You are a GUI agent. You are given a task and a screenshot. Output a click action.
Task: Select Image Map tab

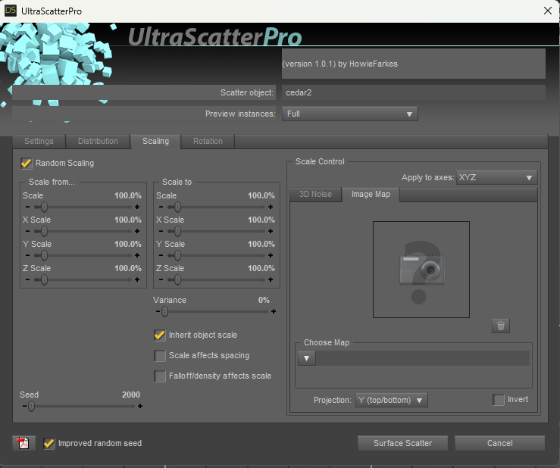coord(371,194)
